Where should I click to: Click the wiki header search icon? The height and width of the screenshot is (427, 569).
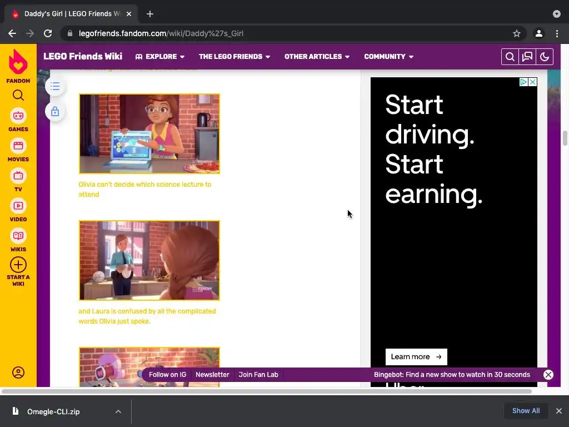click(x=510, y=57)
